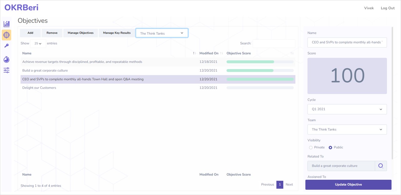Click the 12/18/2021 modified date cell

click(208, 62)
